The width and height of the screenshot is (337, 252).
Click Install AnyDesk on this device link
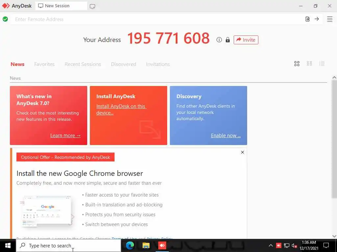(121, 110)
